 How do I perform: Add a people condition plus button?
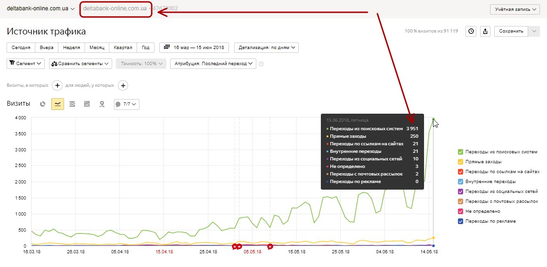pos(123,85)
